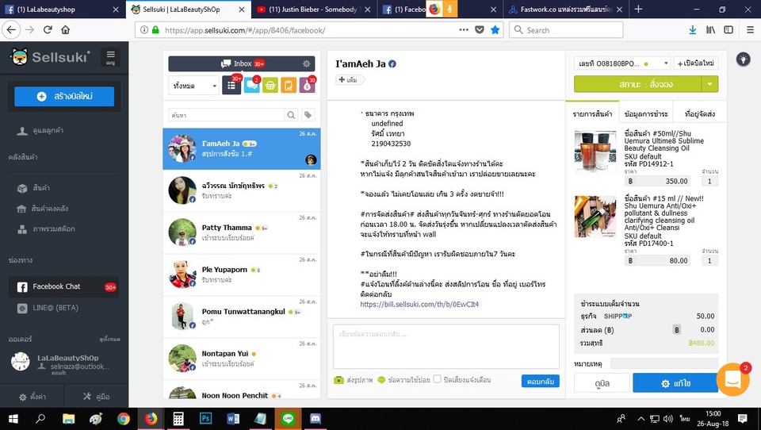Viewport: 761px width, 430px height.
Task: Open Firefox library icon
Action: 710,30
